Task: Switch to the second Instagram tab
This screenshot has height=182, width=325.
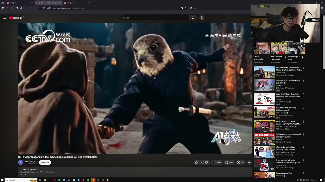Action: tap(77, 3)
